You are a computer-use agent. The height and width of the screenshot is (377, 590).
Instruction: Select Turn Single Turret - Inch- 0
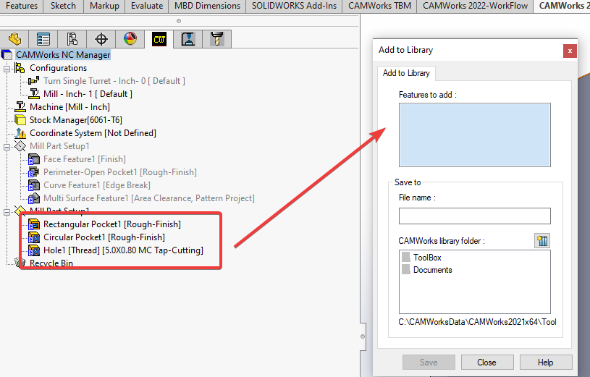[114, 81]
